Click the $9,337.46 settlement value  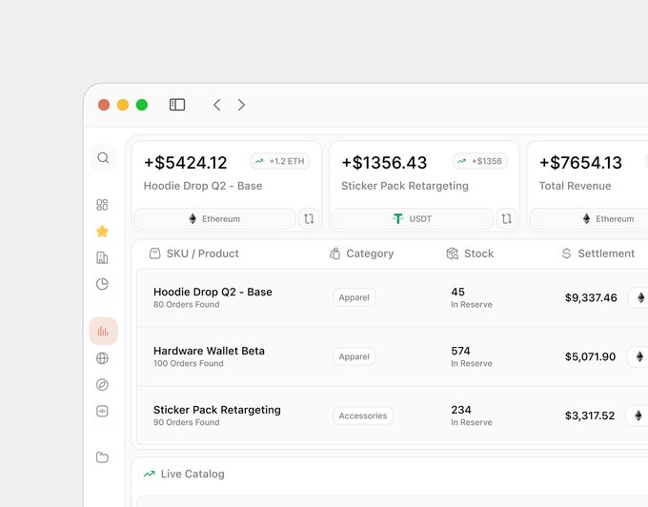tap(591, 297)
